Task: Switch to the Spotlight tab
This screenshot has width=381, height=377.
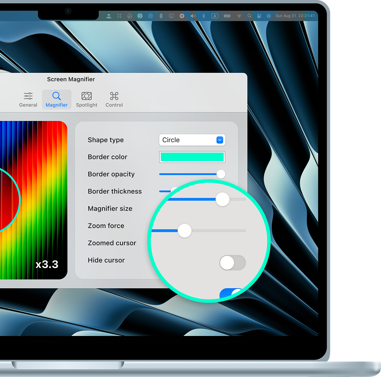Action: point(86,99)
